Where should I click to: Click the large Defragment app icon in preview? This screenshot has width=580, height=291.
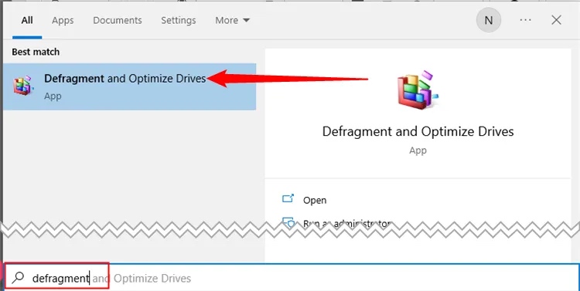[418, 90]
